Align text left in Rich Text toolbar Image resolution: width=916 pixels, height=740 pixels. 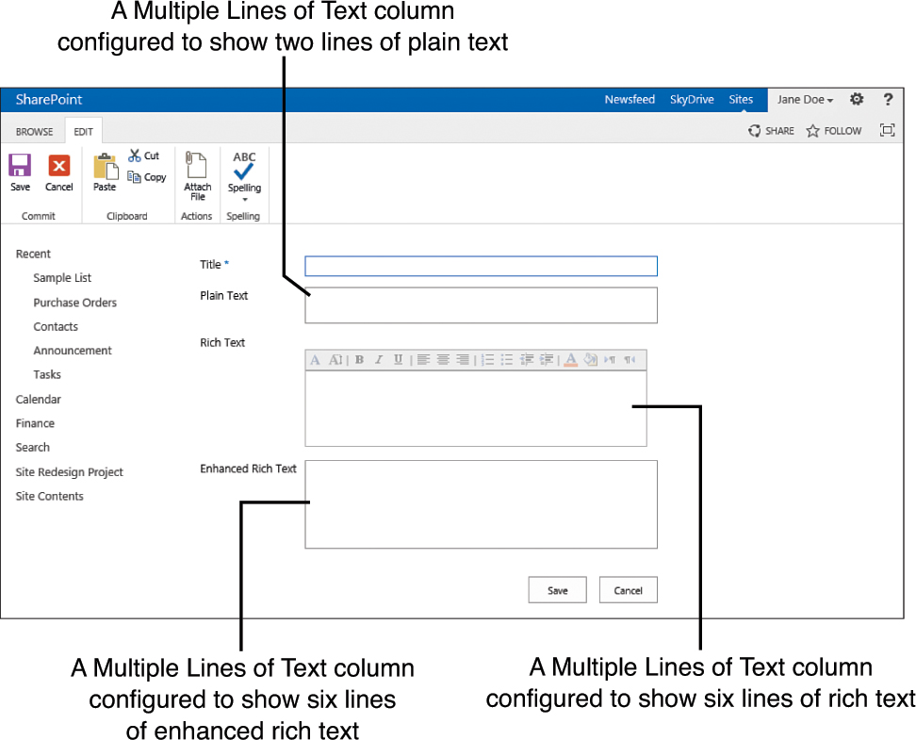[x=423, y=359]
